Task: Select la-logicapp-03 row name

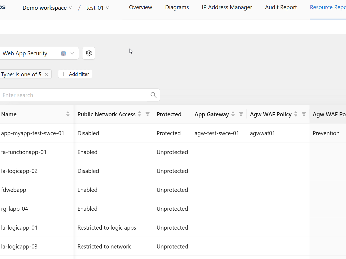Action: point(19,246)
